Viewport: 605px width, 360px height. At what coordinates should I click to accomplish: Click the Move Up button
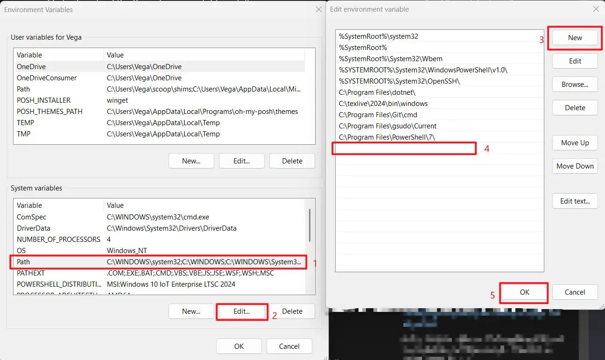575,142
